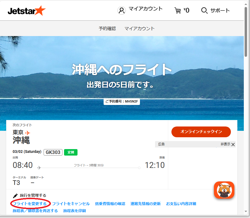Image resolution: width=250 pixels, height=218 pixels.
Task: Click the 沖縄へのフライト heading
Action: [122, 69]
